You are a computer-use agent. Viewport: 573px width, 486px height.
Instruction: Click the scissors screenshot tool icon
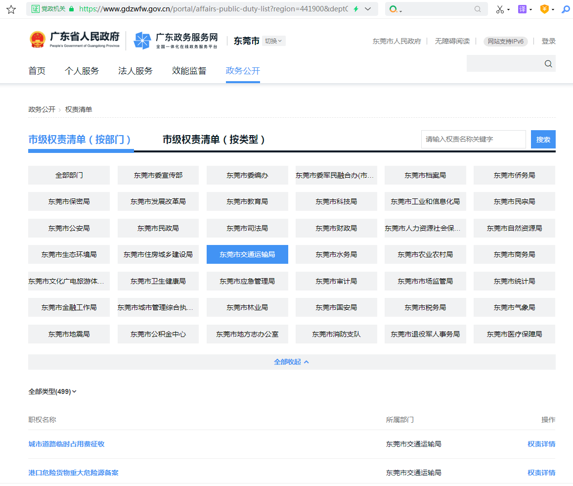pyautogui.click(x=500, y=9)
